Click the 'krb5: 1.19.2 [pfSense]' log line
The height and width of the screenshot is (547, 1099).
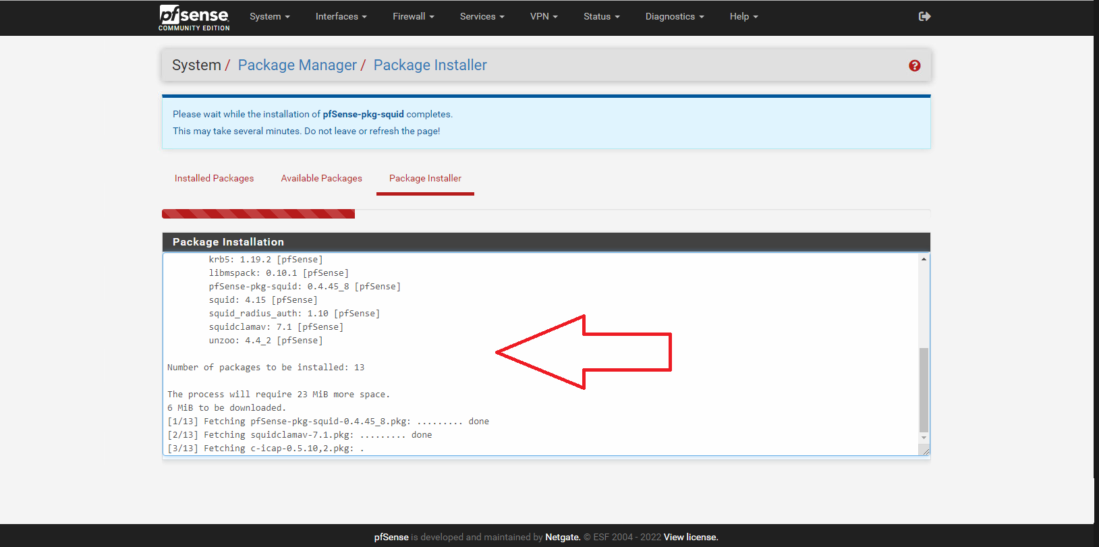(266, 259)
